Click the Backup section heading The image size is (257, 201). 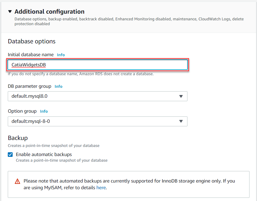point(18,138)
